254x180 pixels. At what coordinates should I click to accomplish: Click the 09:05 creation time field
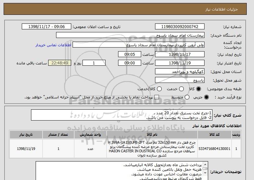click(x=130, y=54)
